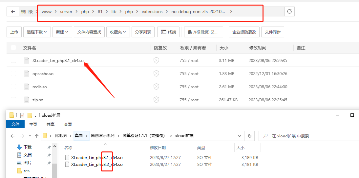Screen dimensions: 359x178
Task: Open the 新建 dropdown
Action: (62, 32)
